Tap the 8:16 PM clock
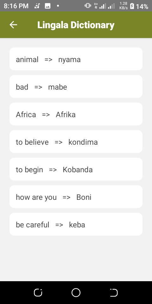This screenshot has height=304, width=152. (x=16, y=6)
